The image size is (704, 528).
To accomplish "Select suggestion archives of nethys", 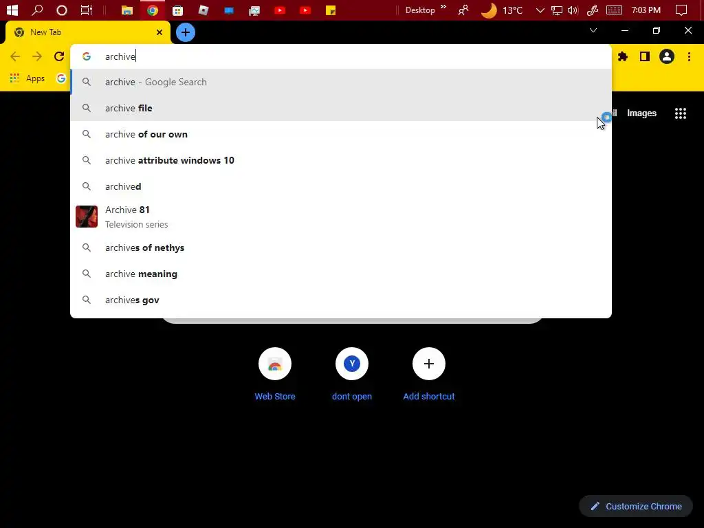I will [341, 247].
